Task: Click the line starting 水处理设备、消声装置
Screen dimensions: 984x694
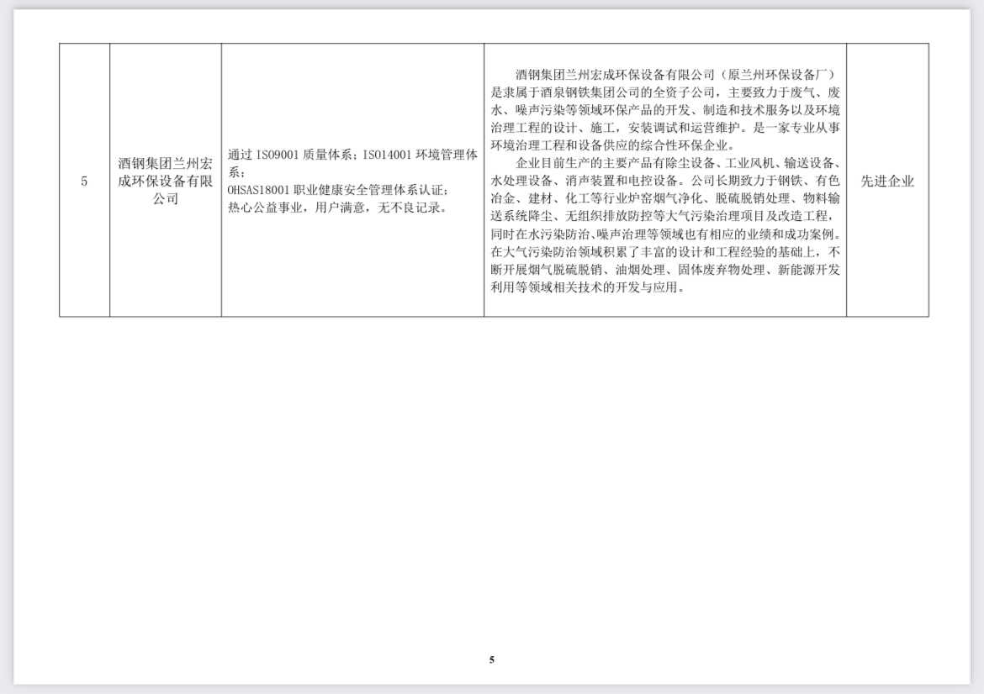Action: [665, 181]
